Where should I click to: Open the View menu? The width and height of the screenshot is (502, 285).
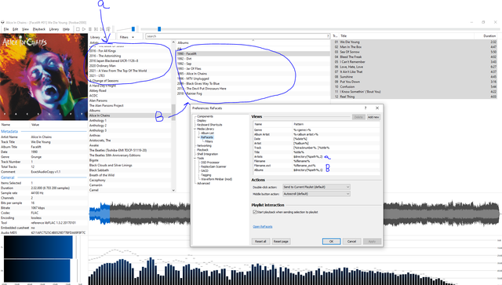click(x=25, y=29)
